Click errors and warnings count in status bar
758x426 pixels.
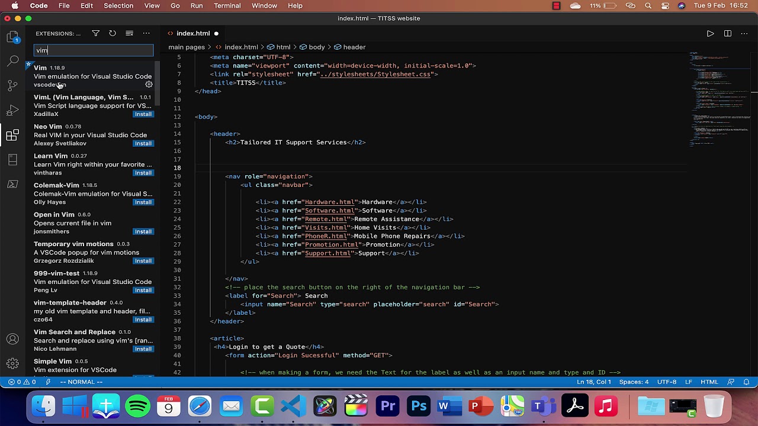tap(21, 382)
